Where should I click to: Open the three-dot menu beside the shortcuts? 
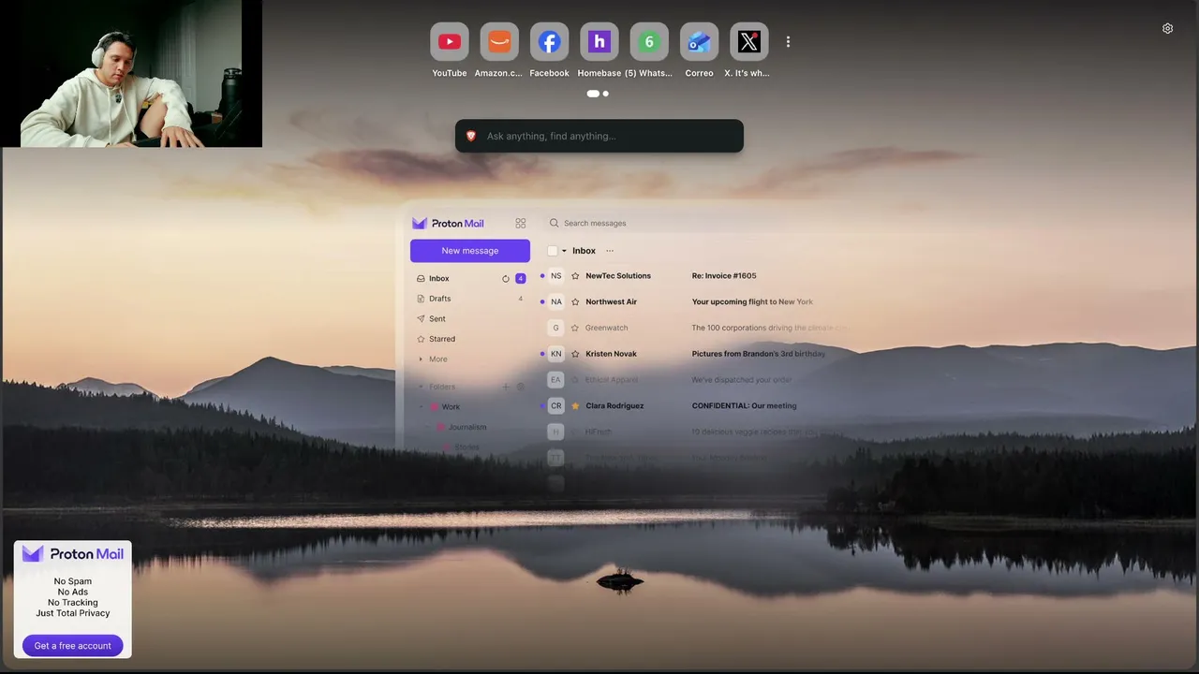tap(788, 42)
